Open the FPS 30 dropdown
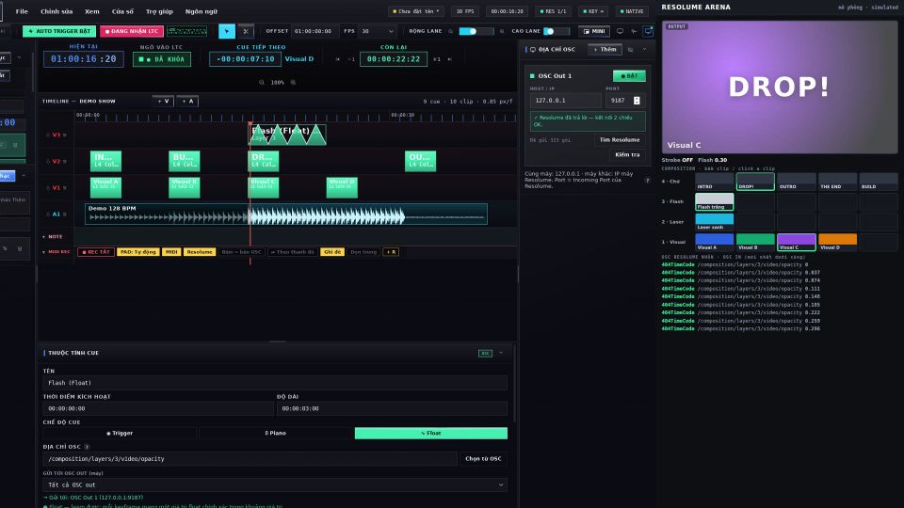Viewport: 904px width, 508px height. pos(378,31)
